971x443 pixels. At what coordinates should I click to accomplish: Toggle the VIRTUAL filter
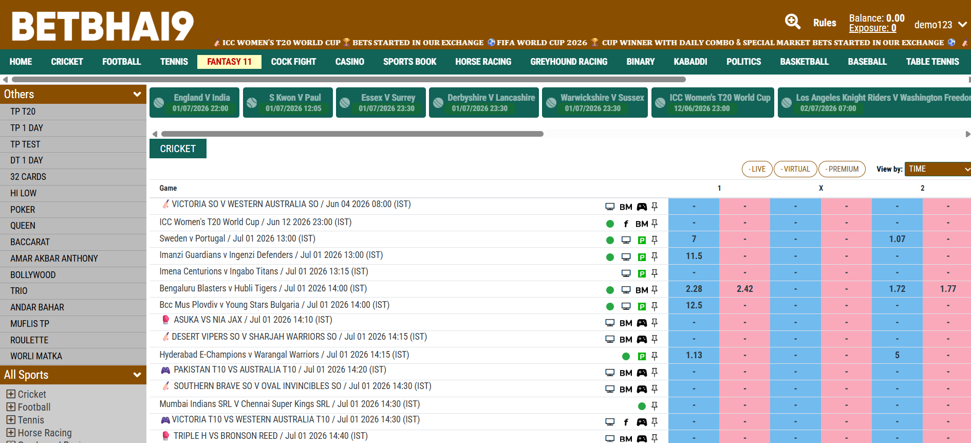click(x=795, y=169)
